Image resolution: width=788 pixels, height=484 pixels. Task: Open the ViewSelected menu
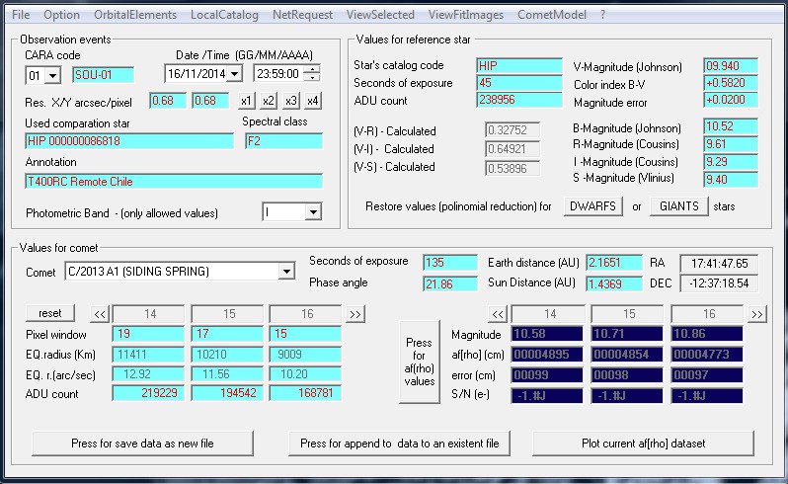click(380, 15)
